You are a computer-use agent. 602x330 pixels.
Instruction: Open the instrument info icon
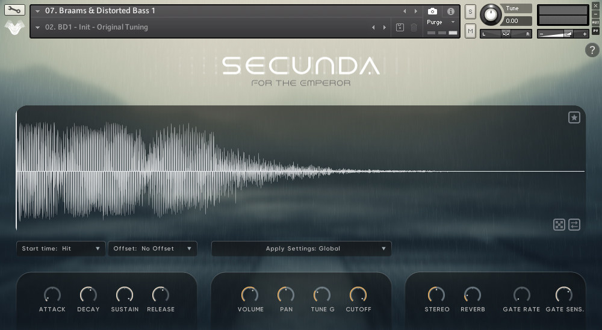(450, 11)
